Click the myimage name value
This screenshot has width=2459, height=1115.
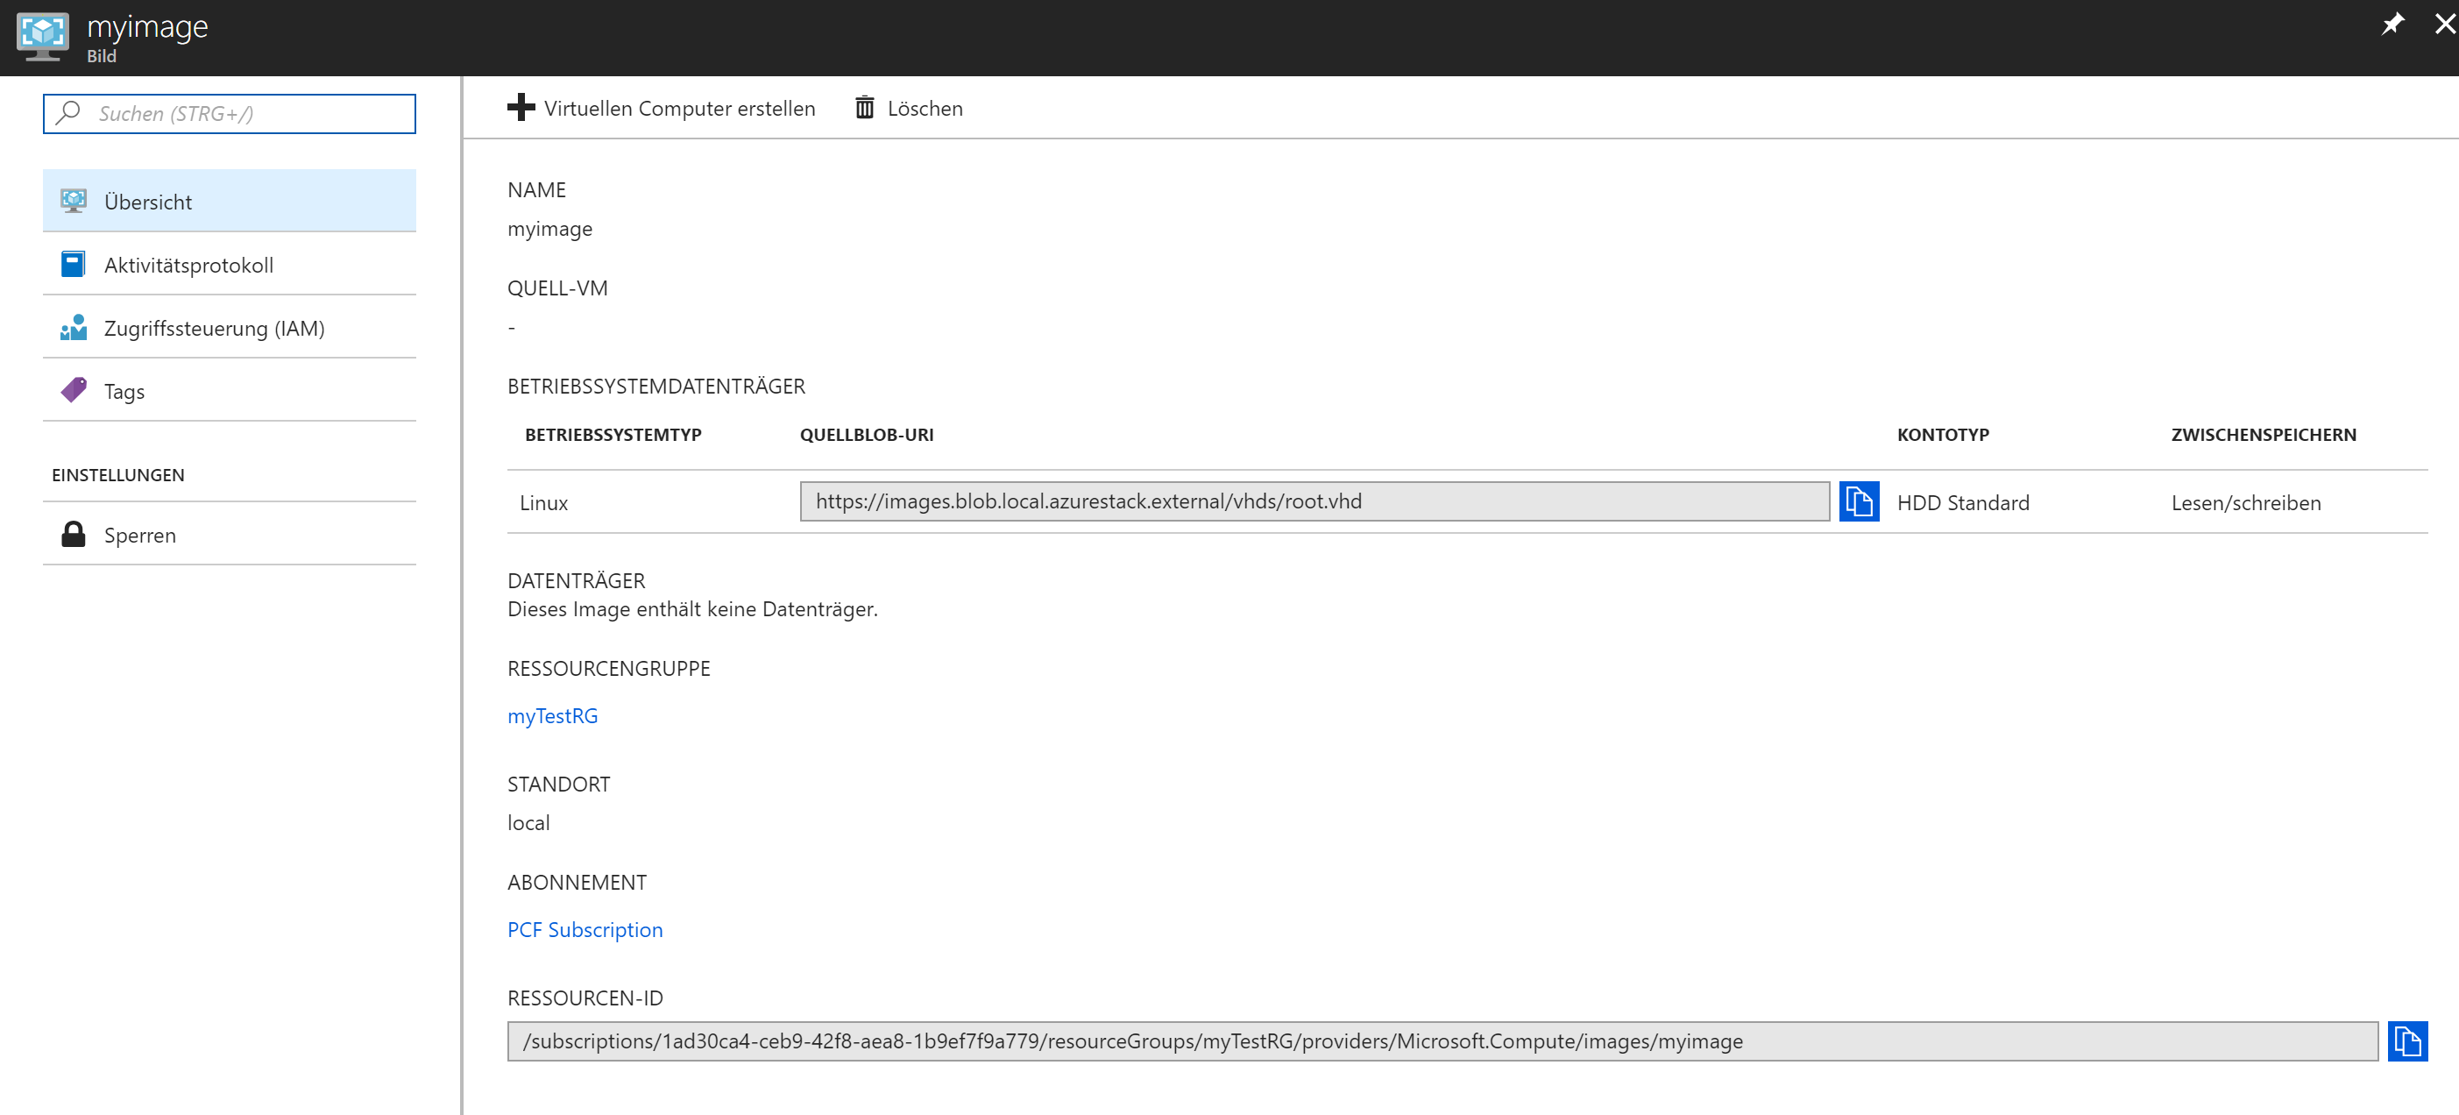549,229
